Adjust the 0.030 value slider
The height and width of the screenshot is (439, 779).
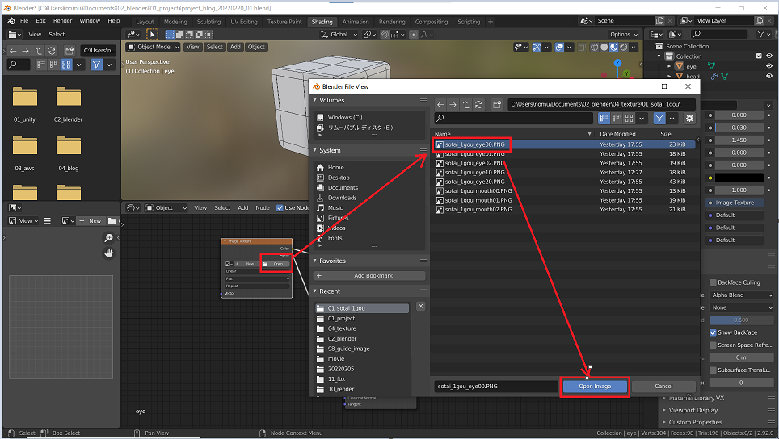click(739, 128)
